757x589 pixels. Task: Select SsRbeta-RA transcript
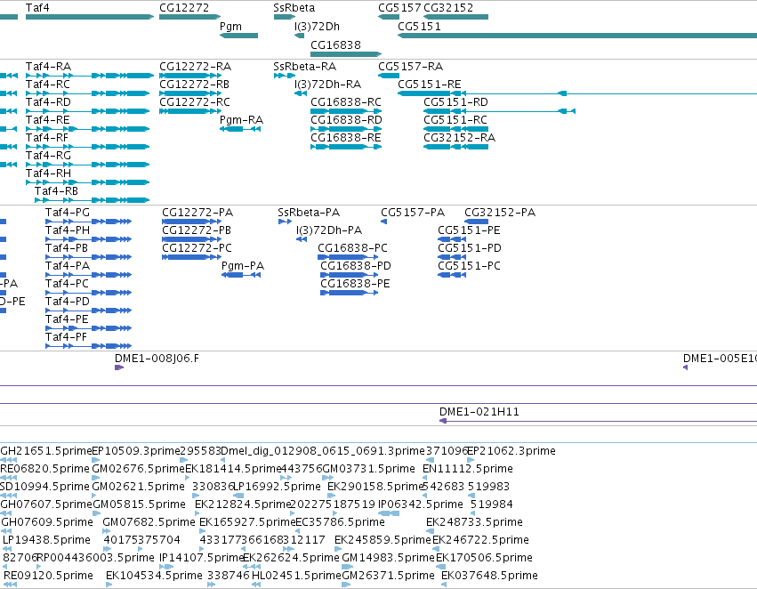coord(285,76)
